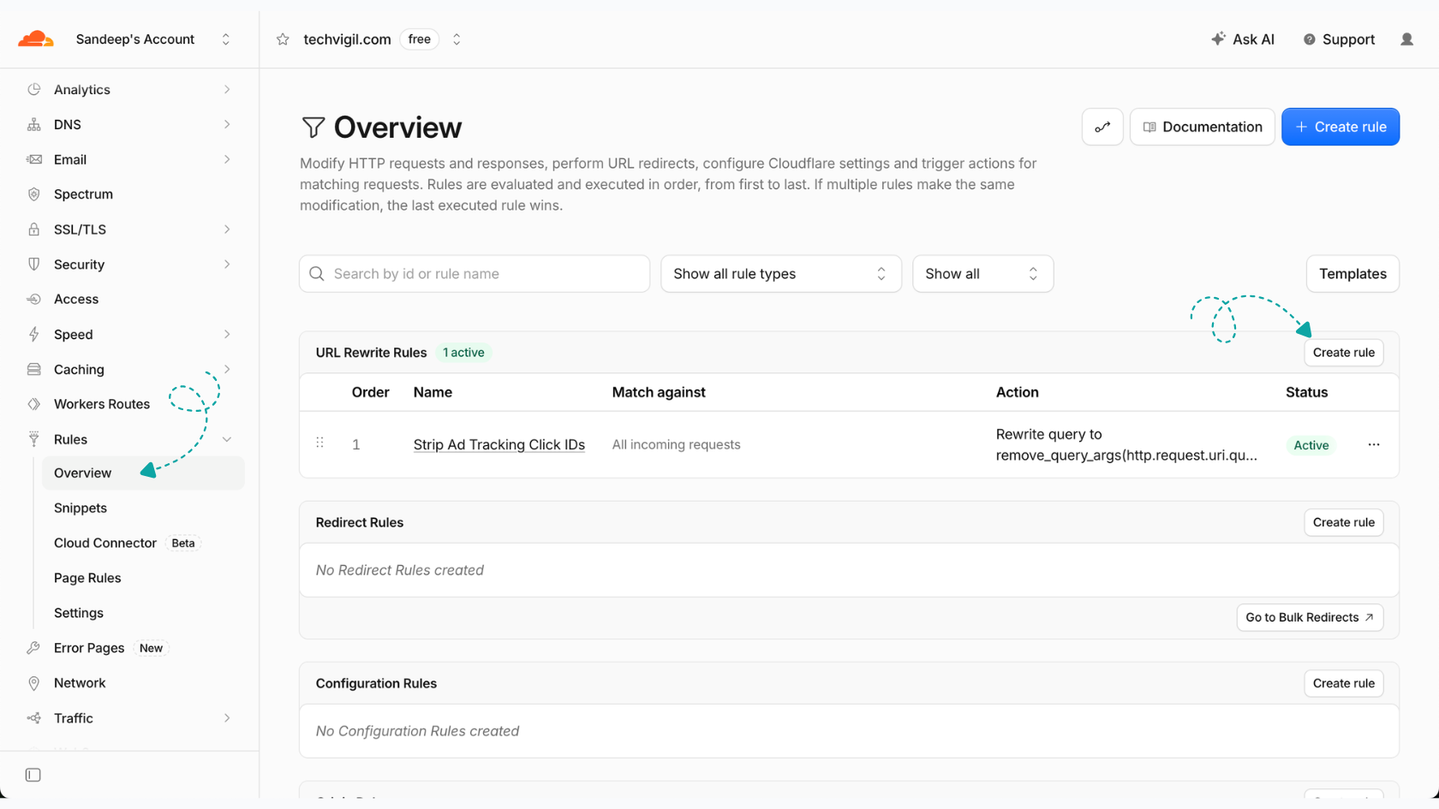Click the Workers Routes icon
Screen dimensions: 1439x809
34,404
